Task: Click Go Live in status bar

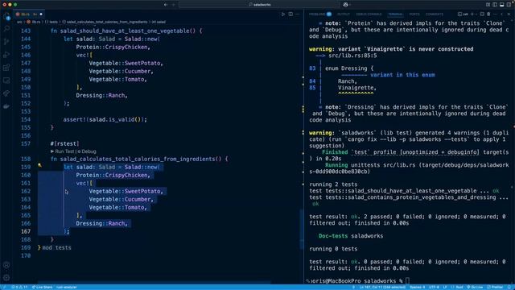Action: 475,287
